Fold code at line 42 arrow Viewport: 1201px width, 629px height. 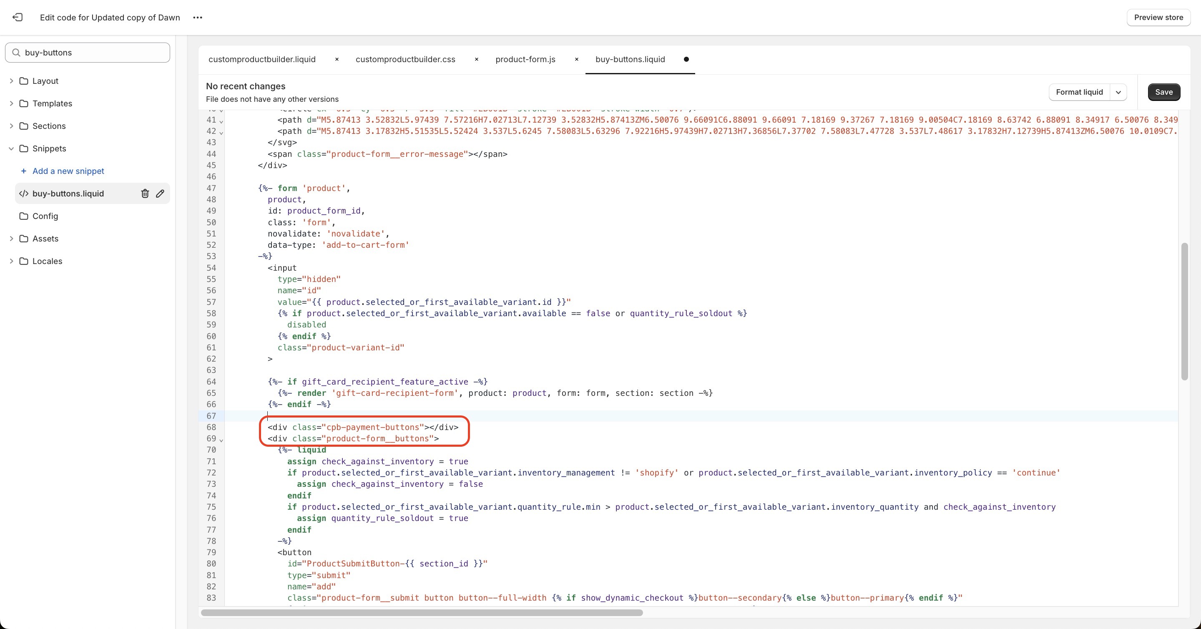coord(221,133)
